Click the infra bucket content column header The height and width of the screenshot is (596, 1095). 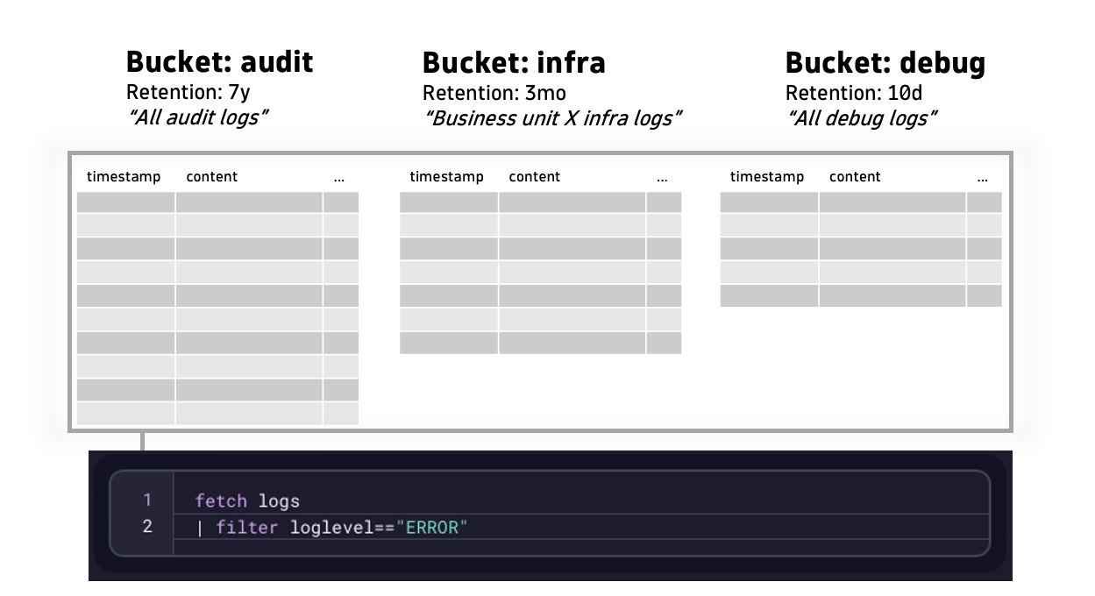click(535, 176)
